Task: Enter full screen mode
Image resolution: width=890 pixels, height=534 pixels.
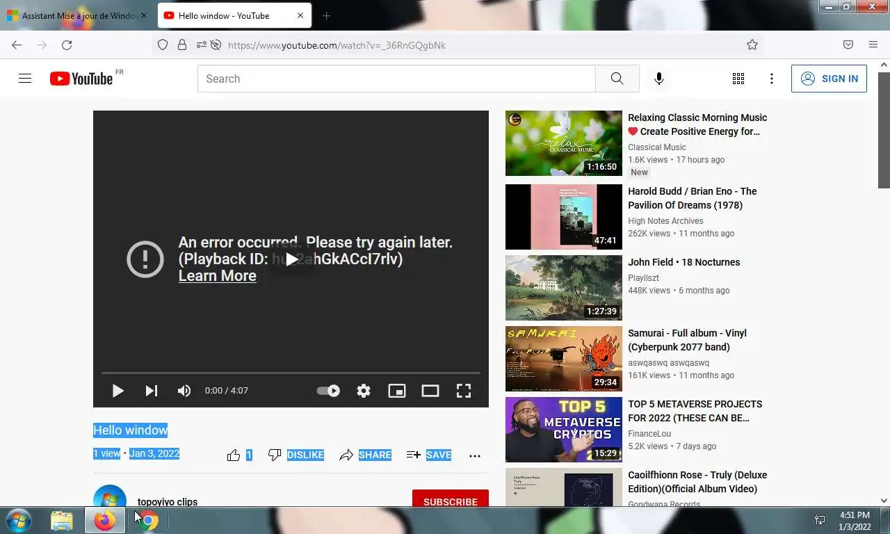Action: coord(464,391)
